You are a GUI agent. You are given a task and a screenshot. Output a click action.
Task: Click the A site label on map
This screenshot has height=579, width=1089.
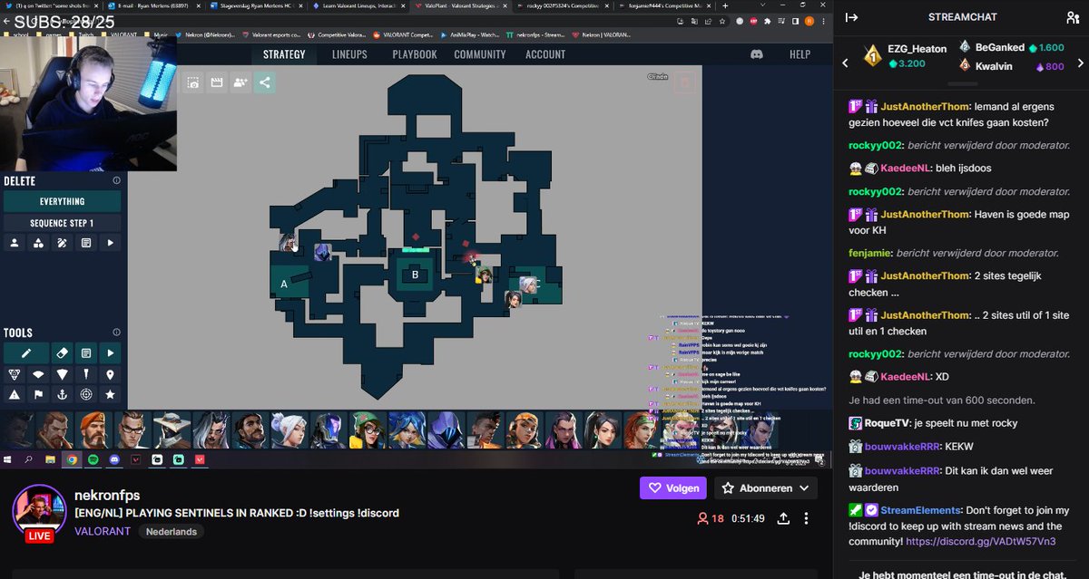pyautogui.click(x=284, y=285)
